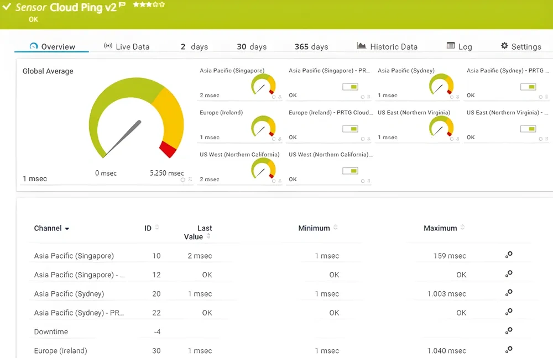Click the Singapore last value 2 msec cell

click(x=200, y=256)
